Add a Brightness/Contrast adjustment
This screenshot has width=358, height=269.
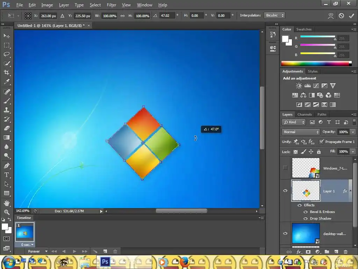tap(299, 86)
